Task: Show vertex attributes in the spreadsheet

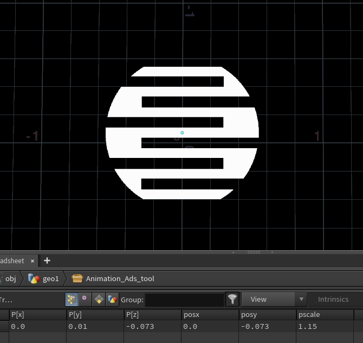Action: point(85,299)
